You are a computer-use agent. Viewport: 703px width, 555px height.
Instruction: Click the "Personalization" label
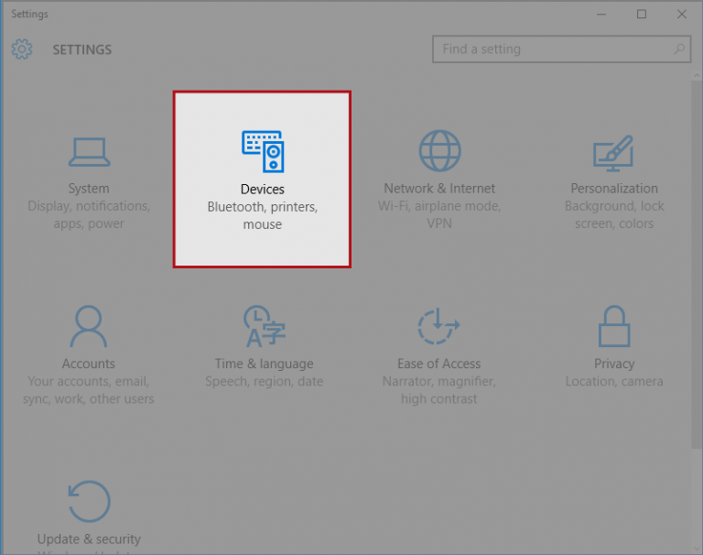coord(614,189)
